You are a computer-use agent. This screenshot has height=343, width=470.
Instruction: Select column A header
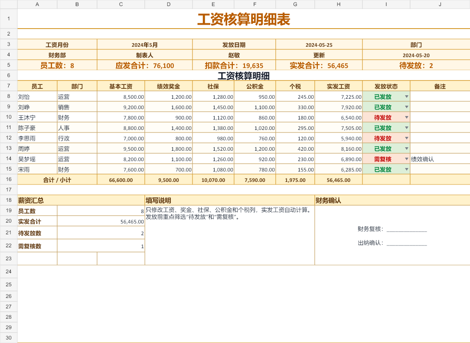(x=37, y=4)
